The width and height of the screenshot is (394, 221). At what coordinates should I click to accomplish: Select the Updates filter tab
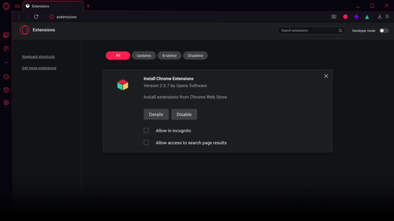click(x=144, y=56)
